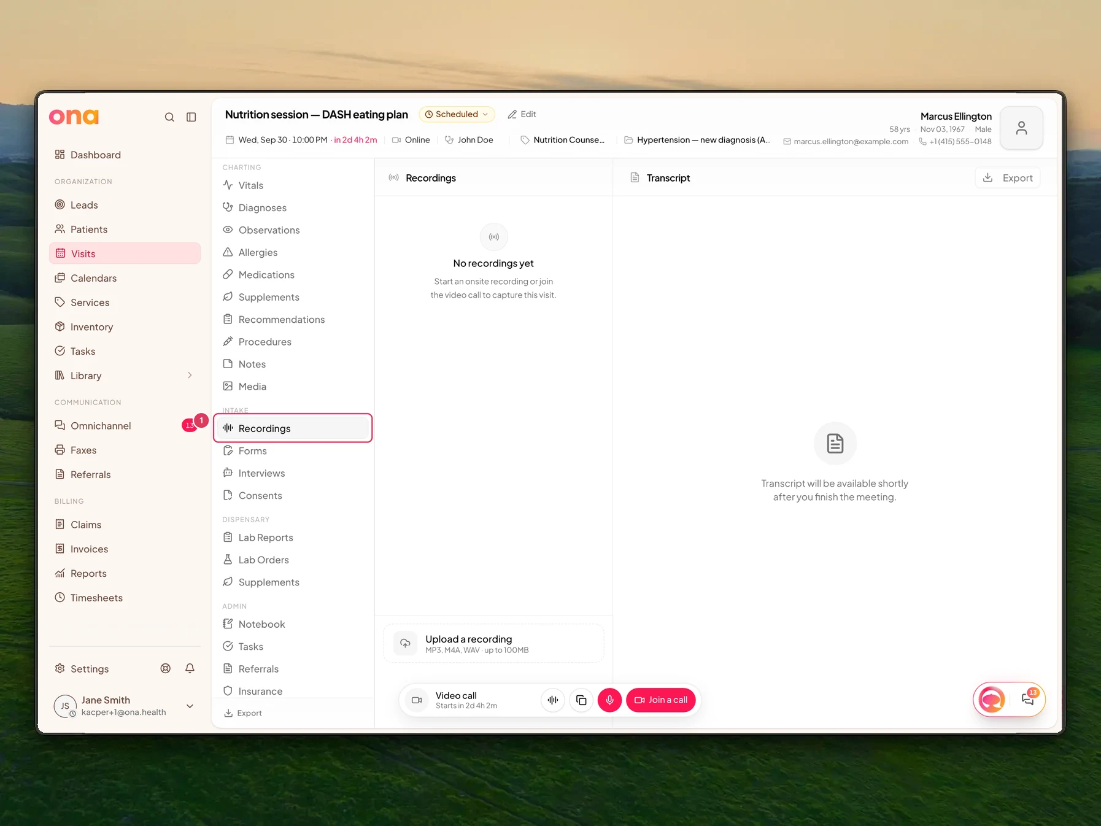The image size is (1101, 826).
Task: Click Upload a recording drop area
Action: tap(493, 644)
